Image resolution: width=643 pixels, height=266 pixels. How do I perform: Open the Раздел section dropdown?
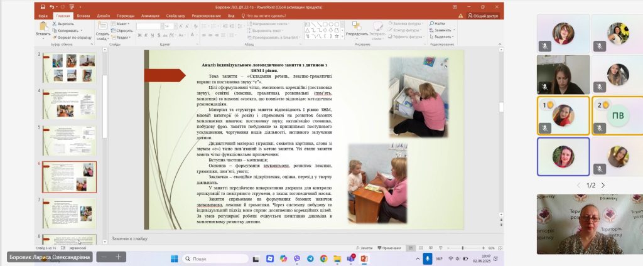[121, 37]
